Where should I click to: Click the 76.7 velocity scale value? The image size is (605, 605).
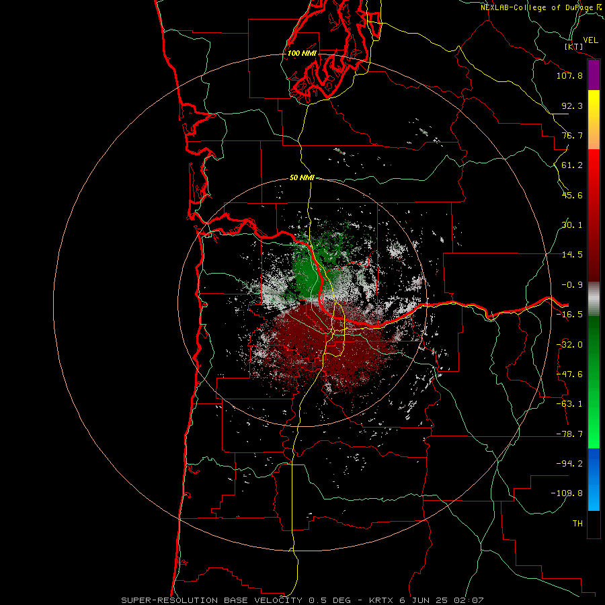coord(572,135)
